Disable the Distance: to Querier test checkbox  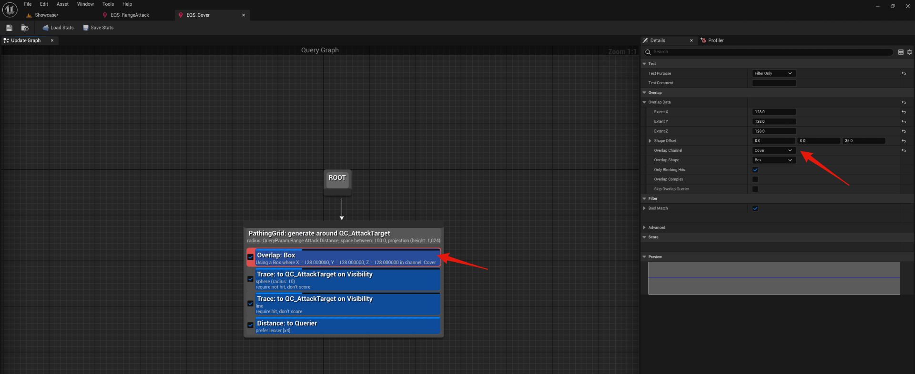[250, 325]
